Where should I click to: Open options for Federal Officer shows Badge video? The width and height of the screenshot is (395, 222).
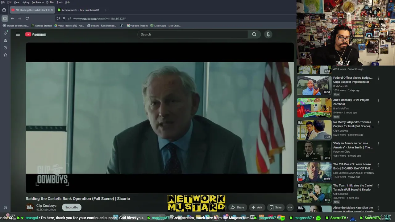coord(378,78)
